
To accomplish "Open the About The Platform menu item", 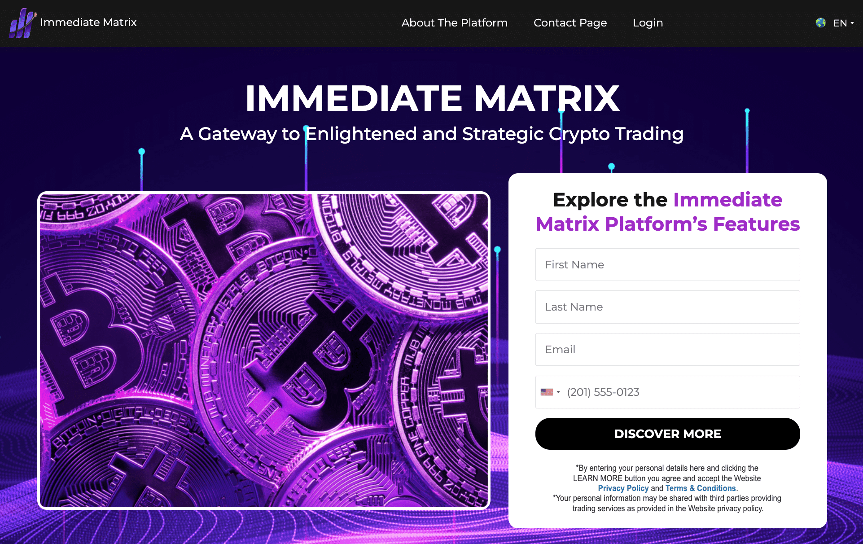I will click(454, 22).
